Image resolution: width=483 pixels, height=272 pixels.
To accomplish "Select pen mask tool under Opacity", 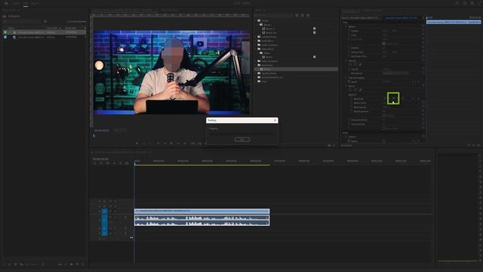I will pyautogui.click(x=360, y=65).
